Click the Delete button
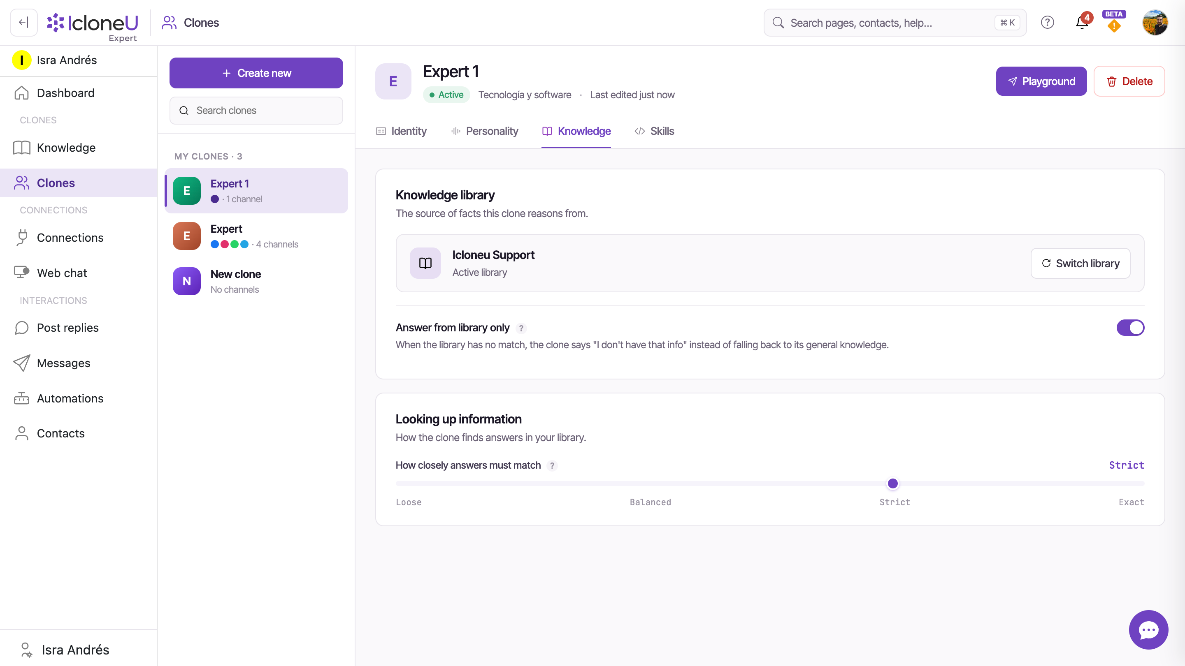Image resolution: width=1185 pixels, height=666 pixels. 1129,81
